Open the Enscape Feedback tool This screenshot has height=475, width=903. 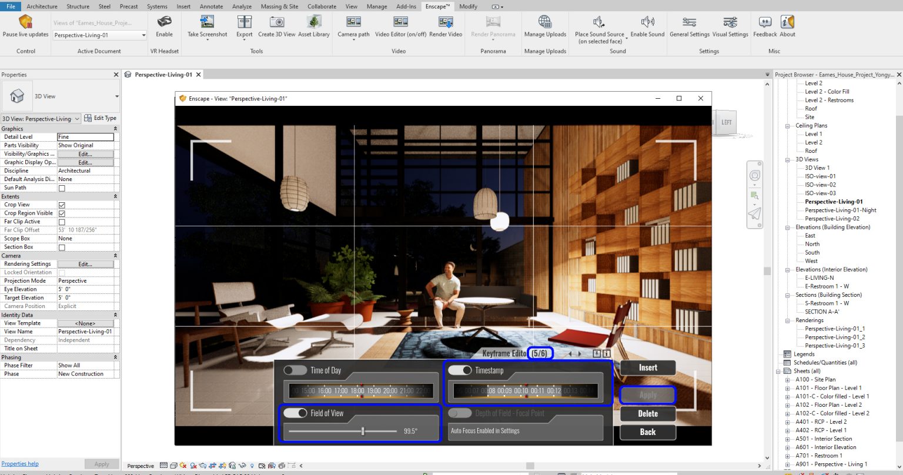coord(764,26)
